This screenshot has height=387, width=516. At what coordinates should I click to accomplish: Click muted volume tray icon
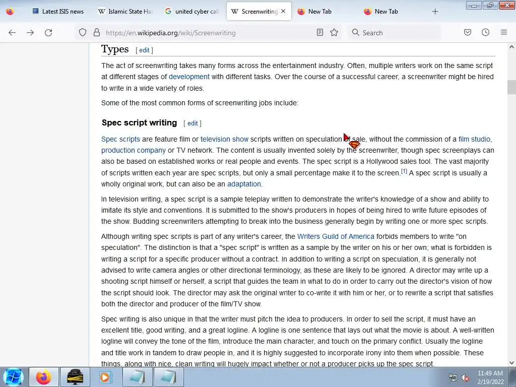tap(465, 378)
